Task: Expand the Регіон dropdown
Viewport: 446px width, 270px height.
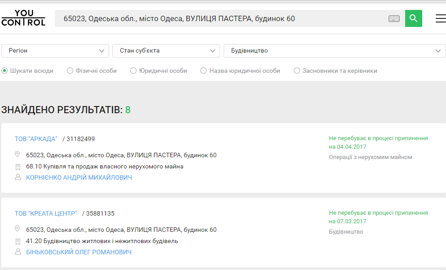Action: pos(55,51)
